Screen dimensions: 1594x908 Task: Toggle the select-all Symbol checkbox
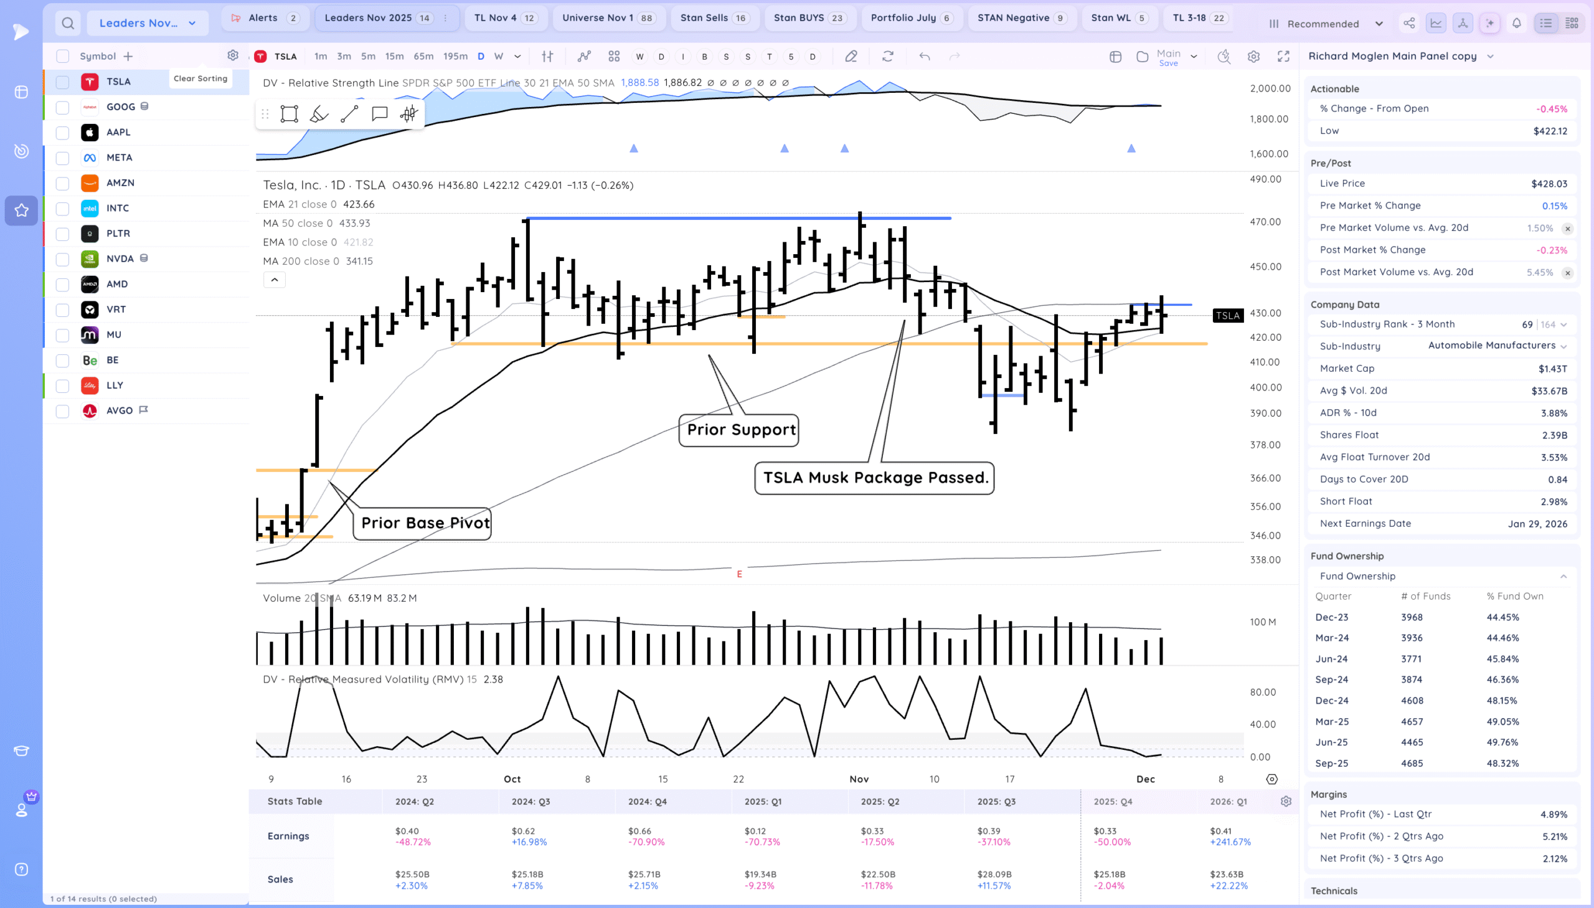tap(62, 57)
